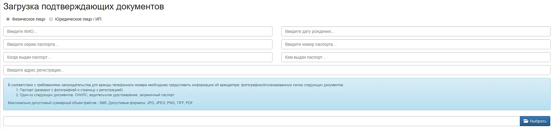Screen dimensions: 552x129
Task: Focus the Введите ФИО input field
Action: (x=138, y=31)
